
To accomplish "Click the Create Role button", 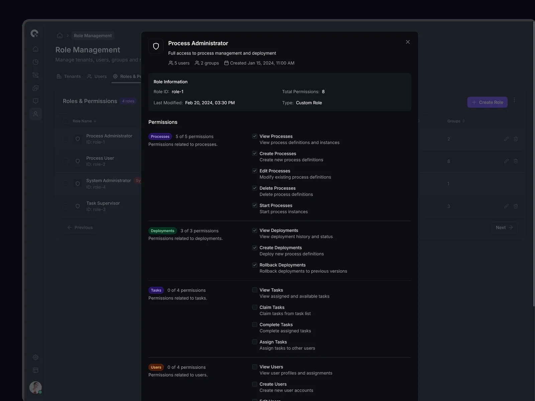I will (x=487, y=102).
